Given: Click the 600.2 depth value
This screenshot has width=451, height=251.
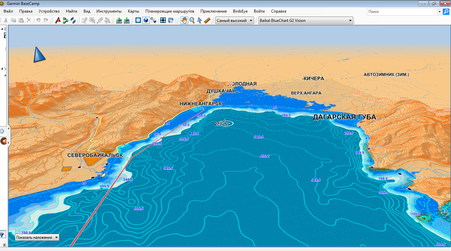Looking at the screenshot, I should pos(264,156).
